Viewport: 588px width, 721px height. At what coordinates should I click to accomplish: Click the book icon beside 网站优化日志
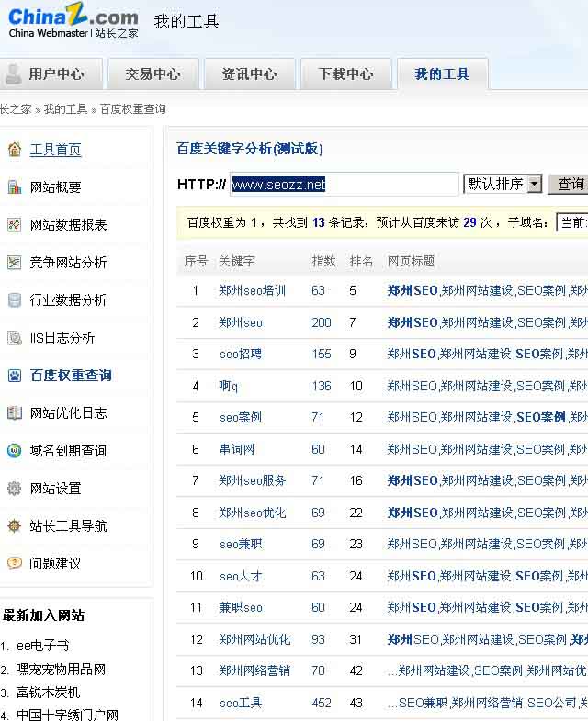(x=15, y=413)
